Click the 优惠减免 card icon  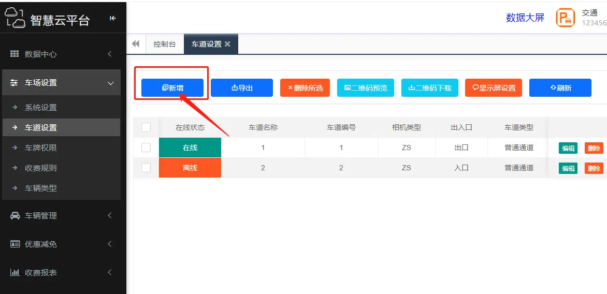click(15, 244)
